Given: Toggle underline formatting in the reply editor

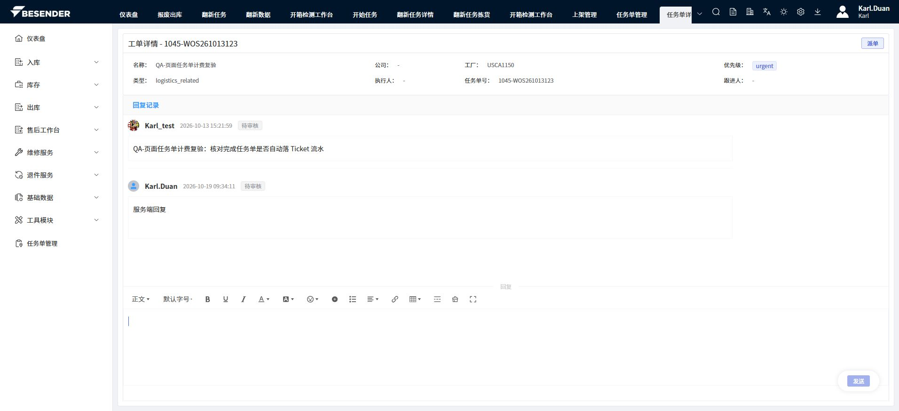Looking at the screenshot, I should (x=226, y=299).
